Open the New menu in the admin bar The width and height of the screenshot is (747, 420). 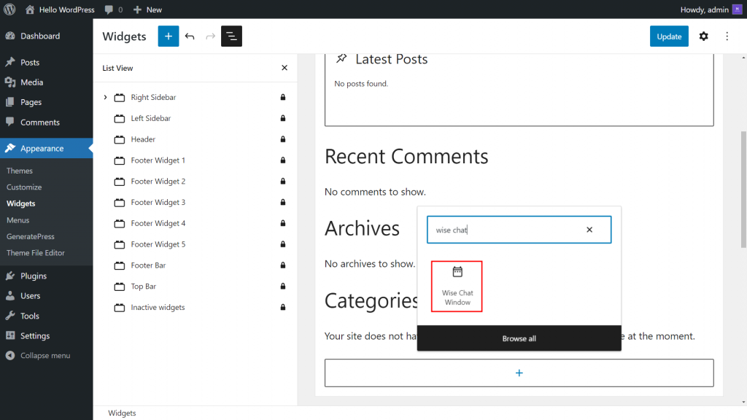(x=147, y=9)
